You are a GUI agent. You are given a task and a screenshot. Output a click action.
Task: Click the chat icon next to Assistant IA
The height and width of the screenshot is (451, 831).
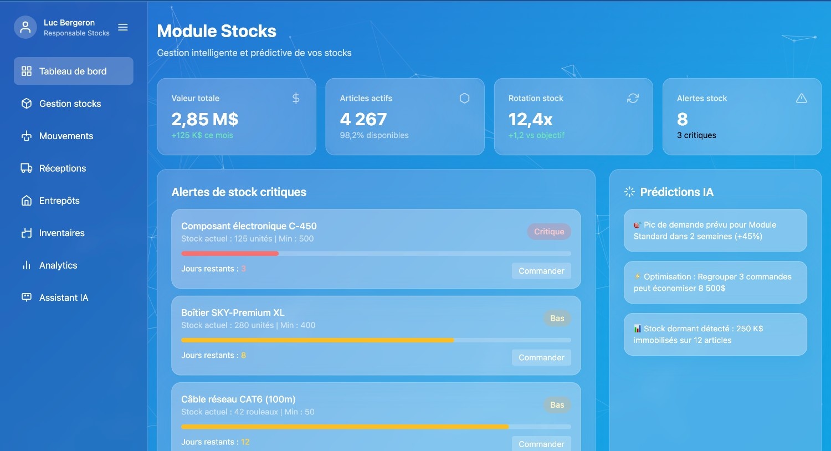[27, 298]
